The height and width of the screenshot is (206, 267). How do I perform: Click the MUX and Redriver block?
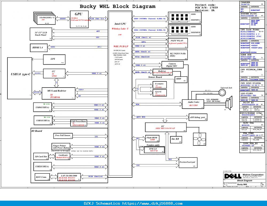tap(58, 93)
